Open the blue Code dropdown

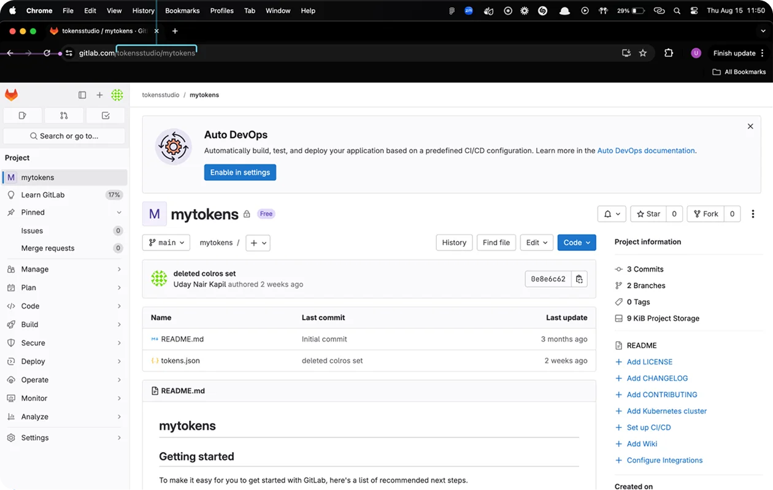(577, 243)
